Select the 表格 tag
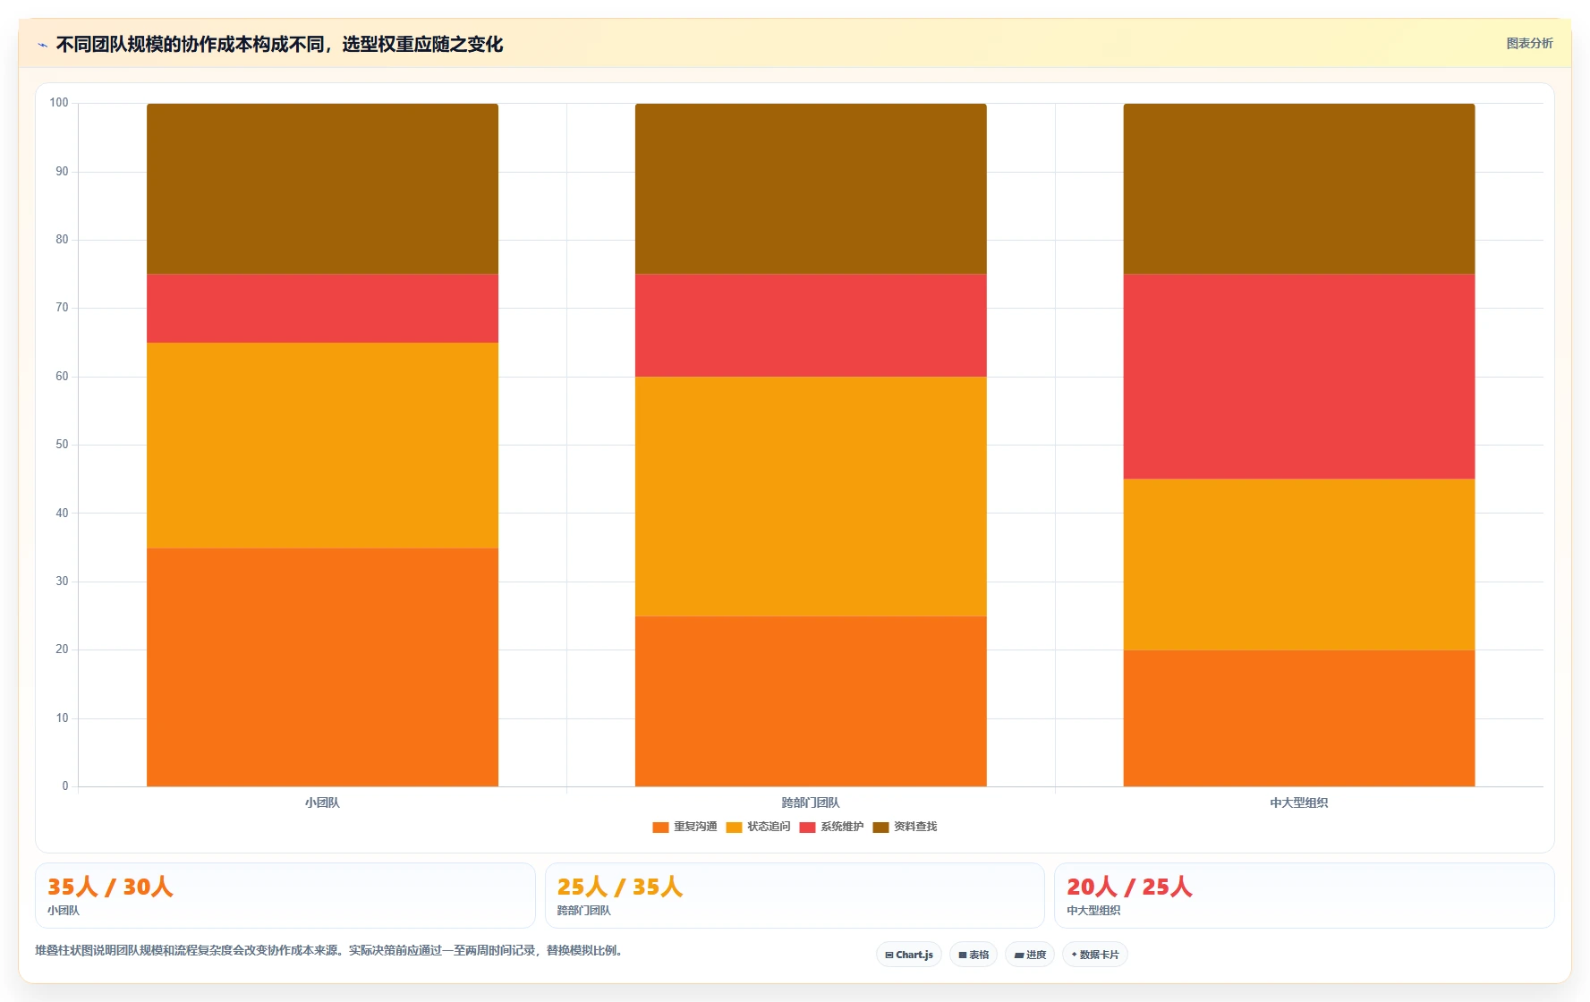Screen dimensions: 1590x1002 pos(974,955)
